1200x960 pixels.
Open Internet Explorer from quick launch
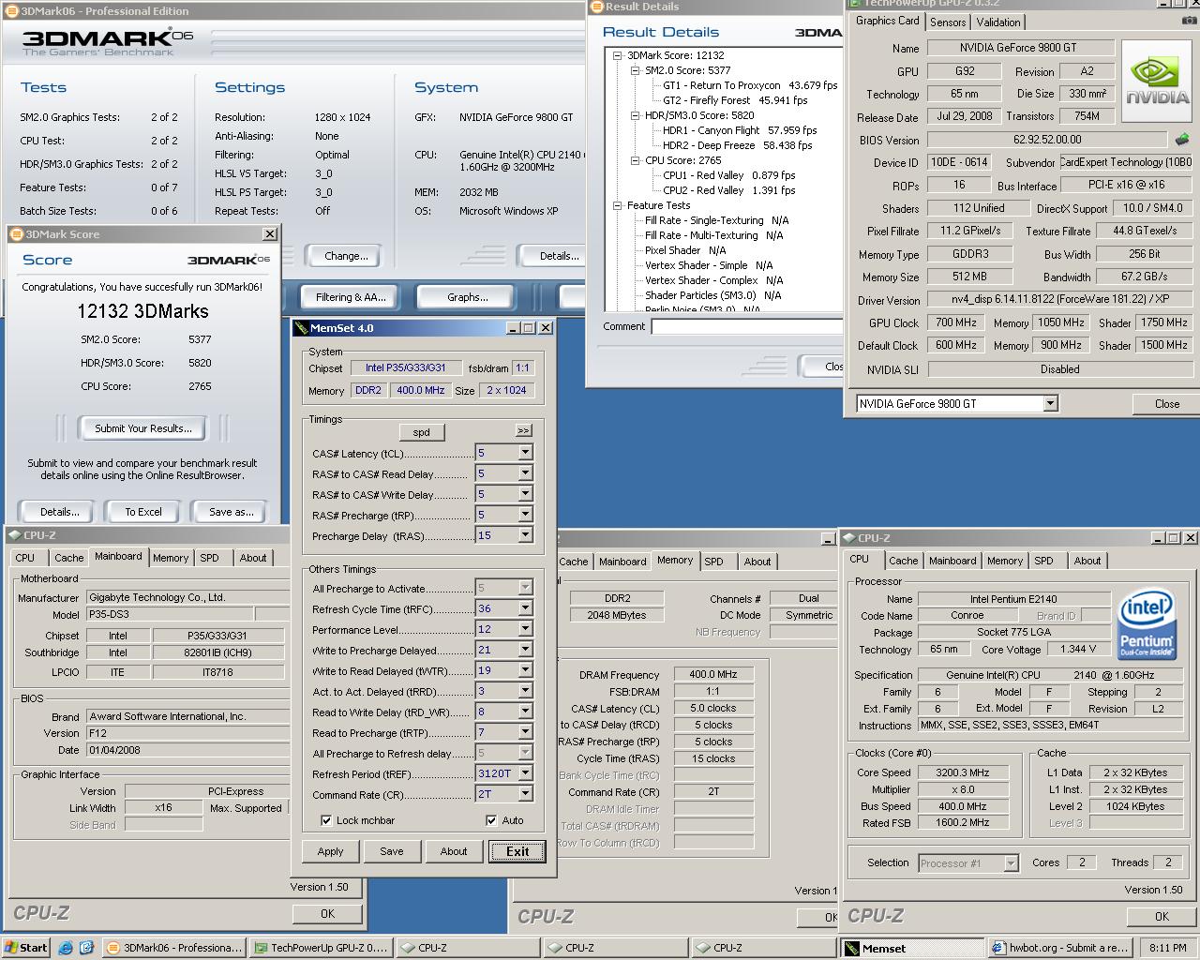66,948
